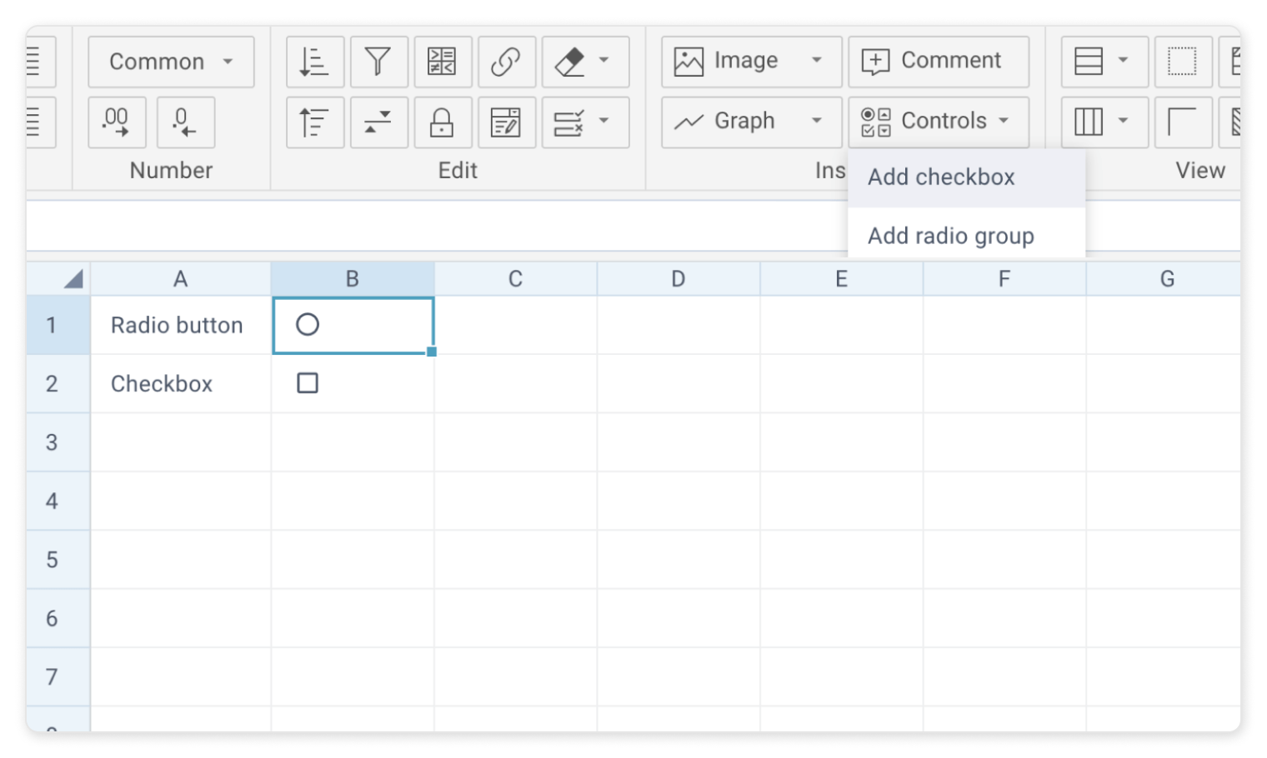Select row 2 header
This screenshot has height=758, width=1267.
58,384
